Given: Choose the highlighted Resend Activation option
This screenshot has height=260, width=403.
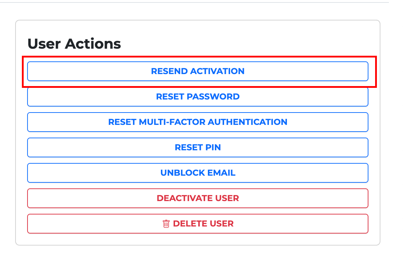Looking at the screenshot, I should click(x=198, y=71).
